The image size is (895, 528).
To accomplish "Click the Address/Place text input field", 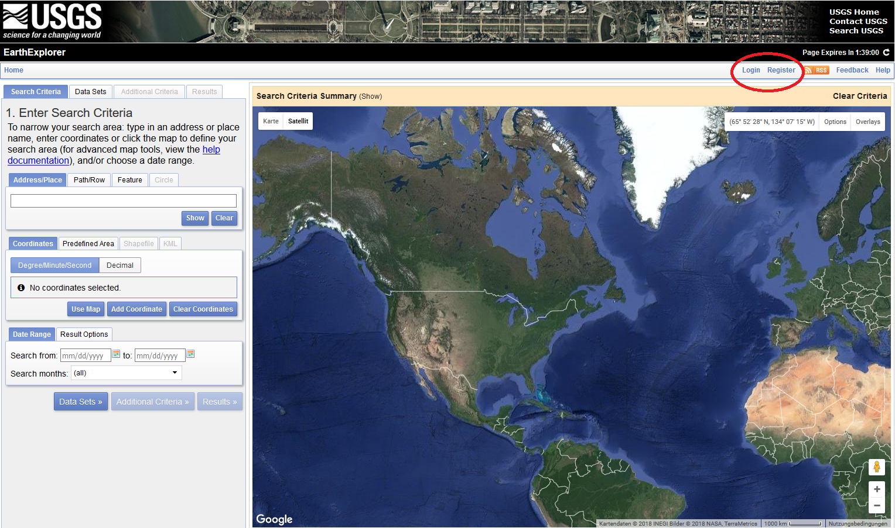I will 124,201.
